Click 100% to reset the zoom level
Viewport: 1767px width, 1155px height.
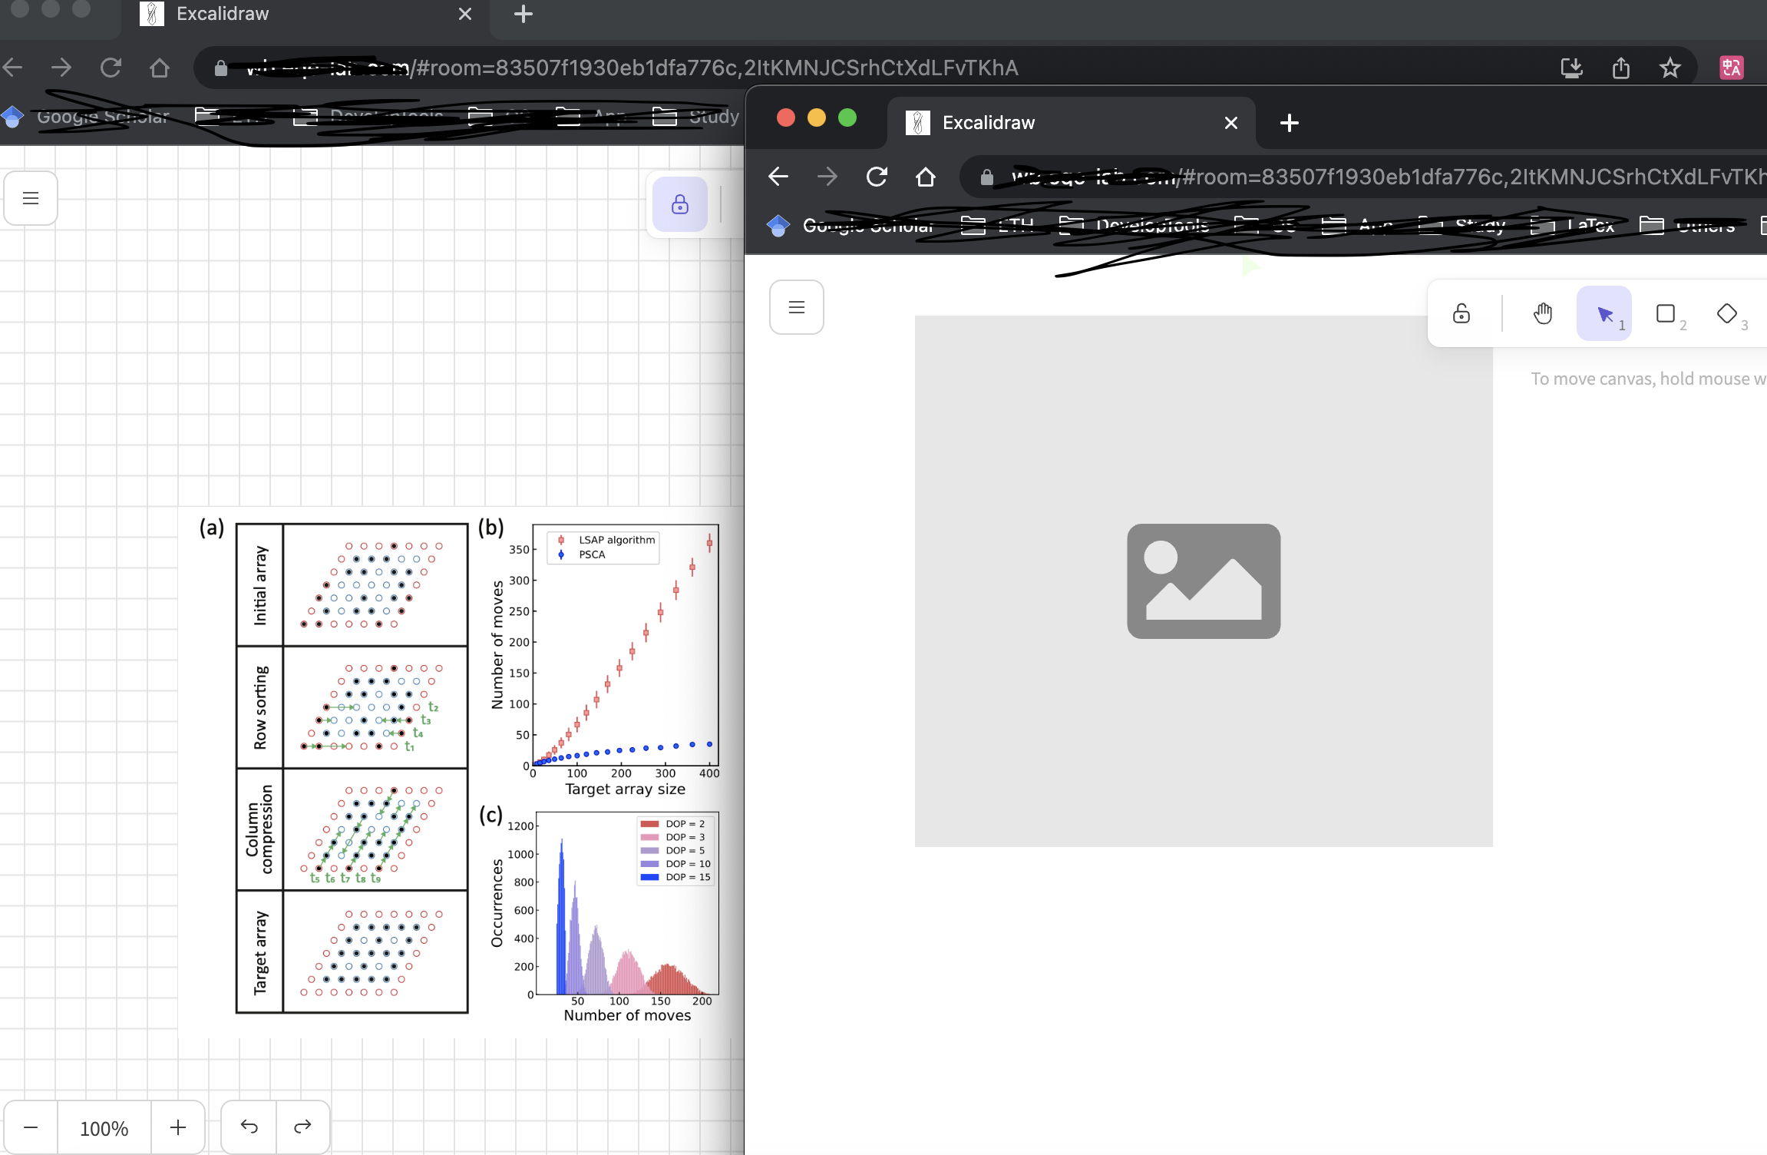coord(103,1127)
